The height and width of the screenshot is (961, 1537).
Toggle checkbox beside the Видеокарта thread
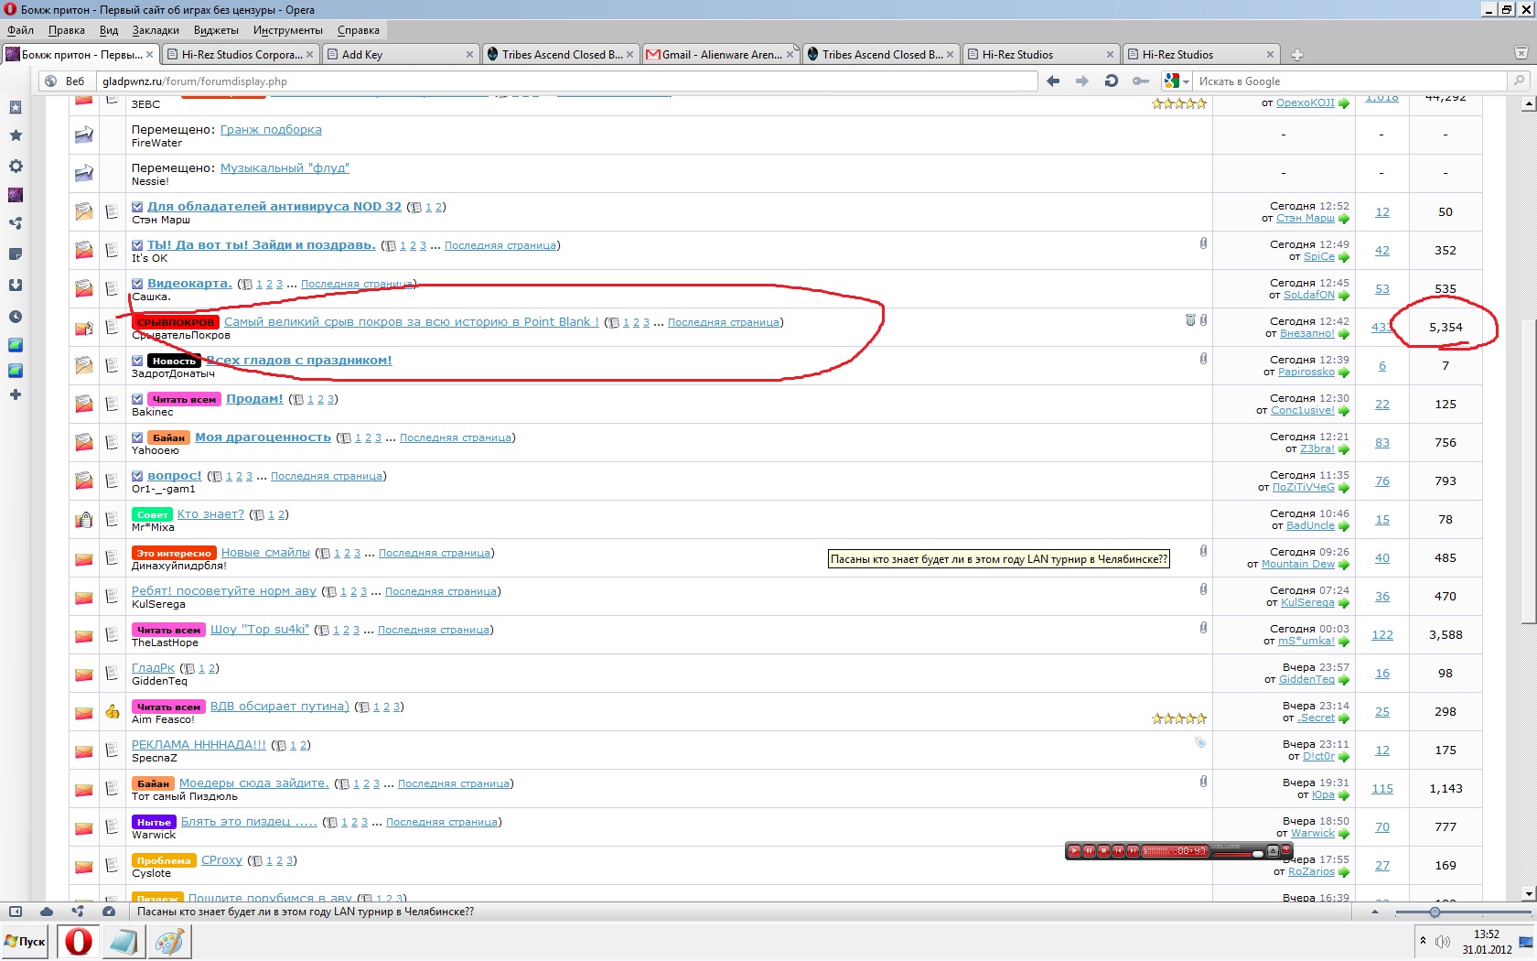tap(137, 284)
